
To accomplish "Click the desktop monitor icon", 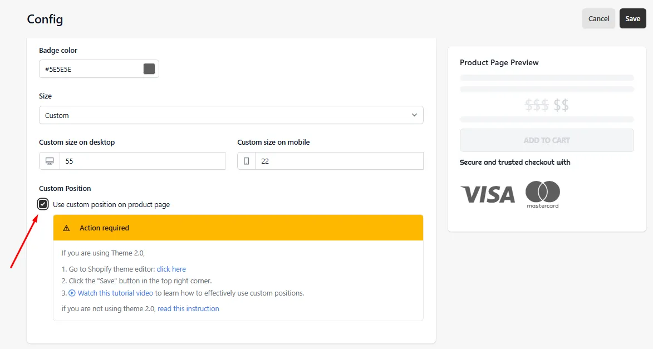I will tap(50, 161).
